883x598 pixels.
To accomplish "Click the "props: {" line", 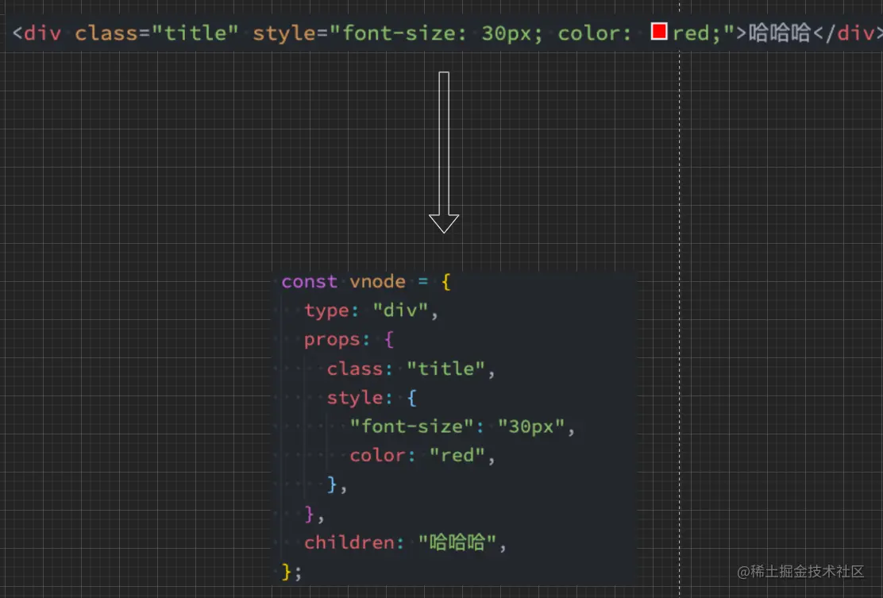I will (349, 340).
